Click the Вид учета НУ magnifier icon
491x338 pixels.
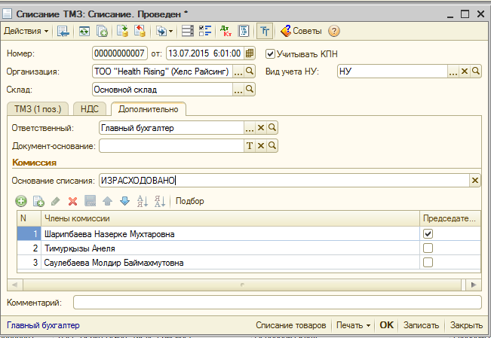pyautogui.click(x=476, y=72)
